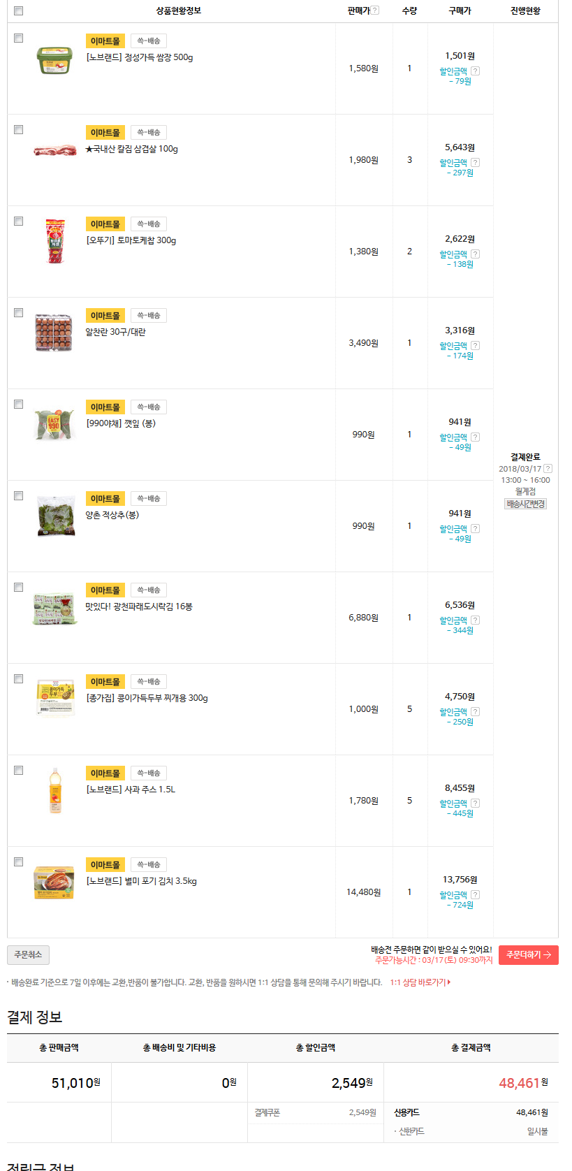Viewport: 572px width, 1171px height.
Task: Click the 깻잎 product thumbnail image
Action: pos(54,425)
